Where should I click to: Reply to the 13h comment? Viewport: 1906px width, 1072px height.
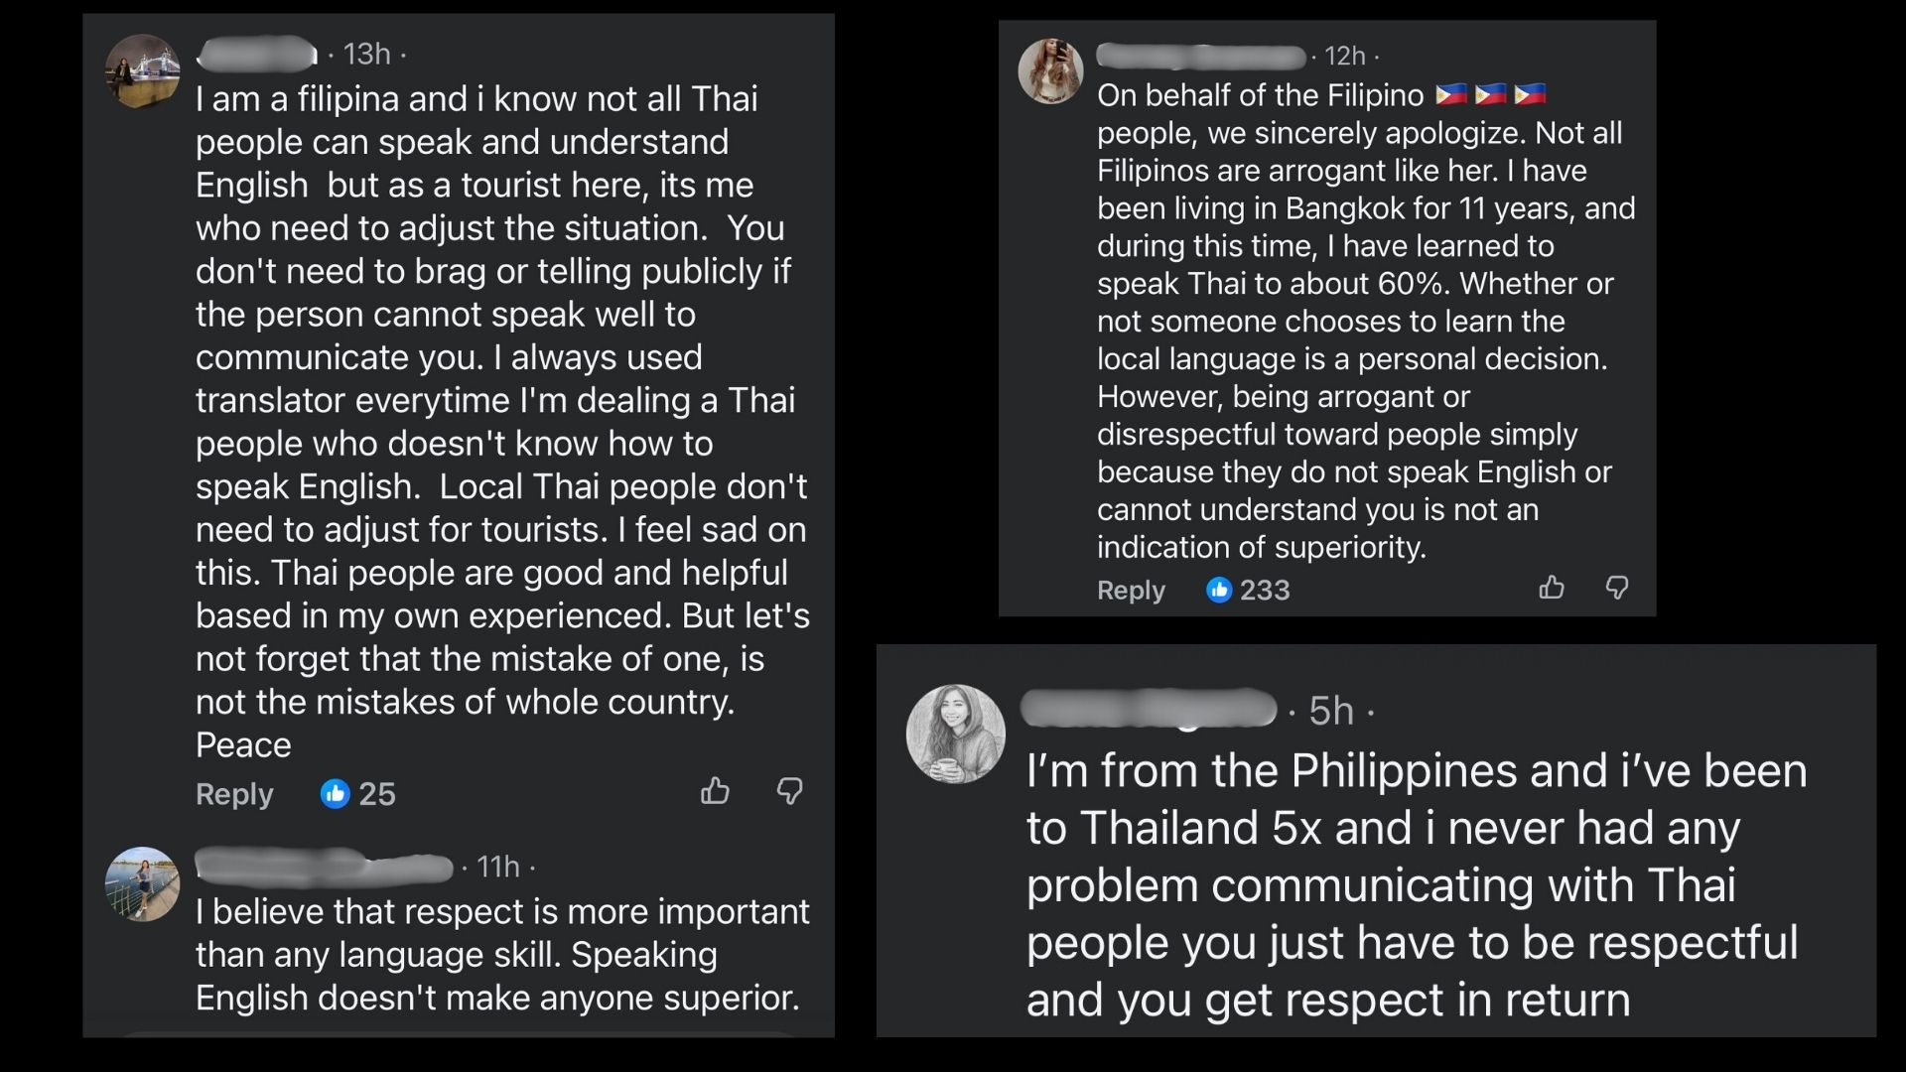234,794
